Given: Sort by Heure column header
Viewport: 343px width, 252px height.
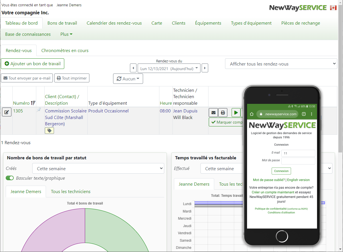Looking at the screenshot, I should pyautogui.click(x=166, y=103).
